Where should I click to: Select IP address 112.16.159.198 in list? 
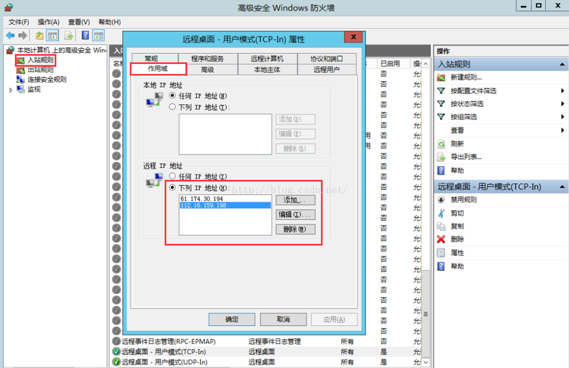[x=225, y=205]
